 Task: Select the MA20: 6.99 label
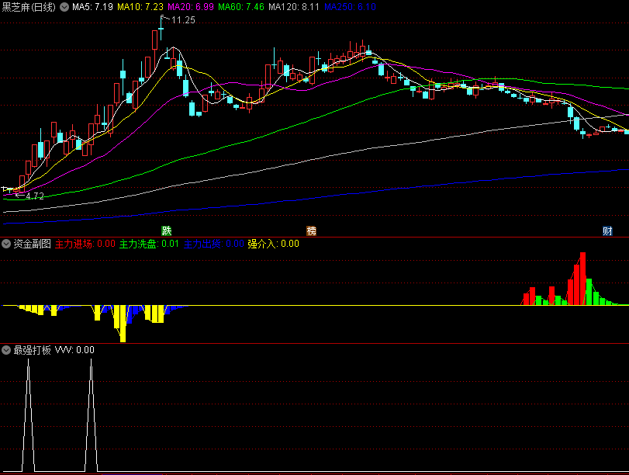[x=191, y=7]
